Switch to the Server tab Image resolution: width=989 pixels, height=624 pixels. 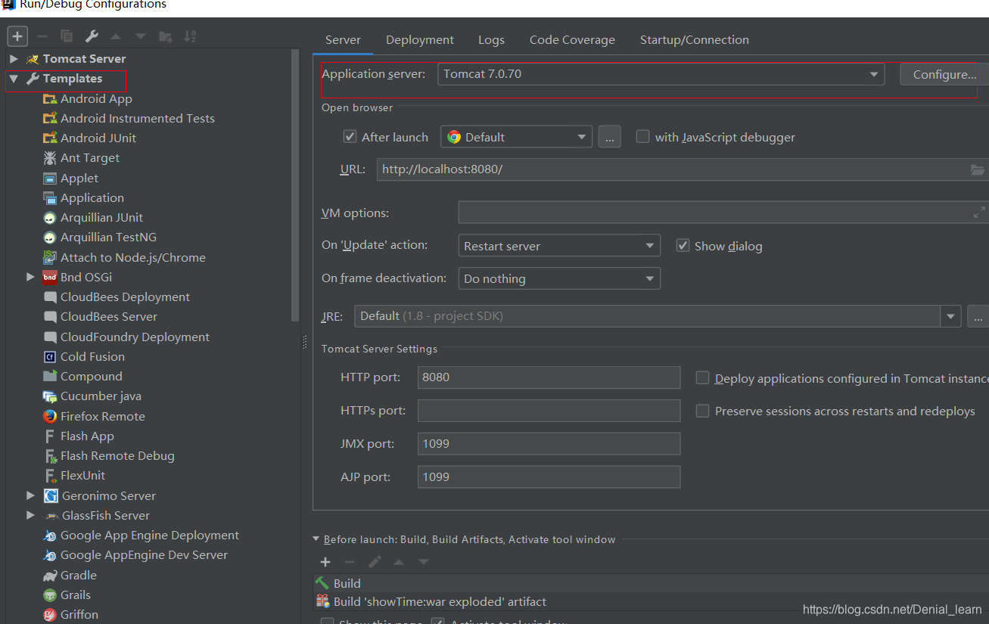coord(343,40)
